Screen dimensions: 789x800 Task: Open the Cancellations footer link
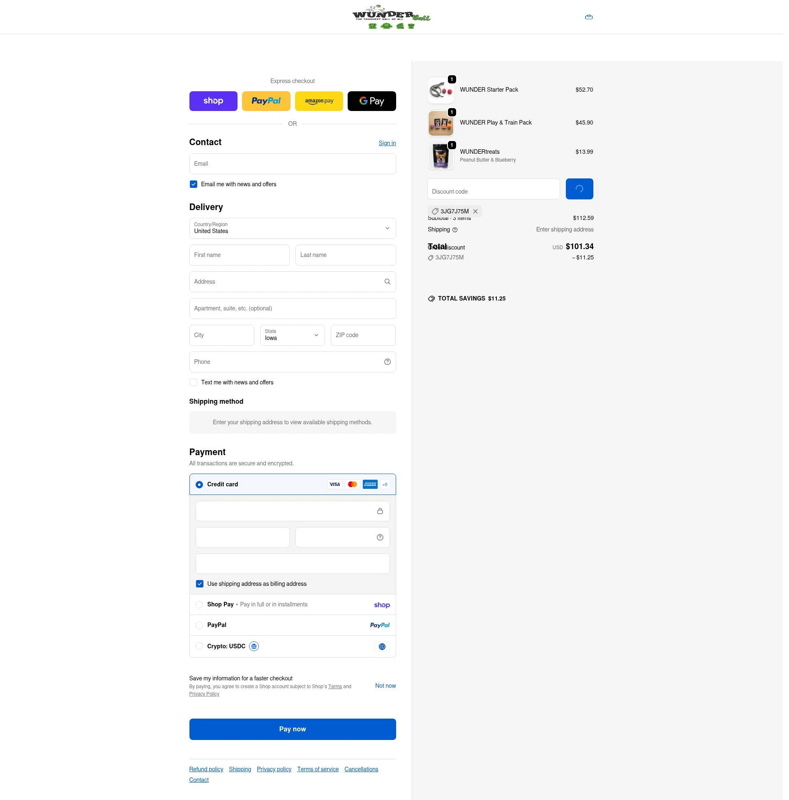click(361, 769)
